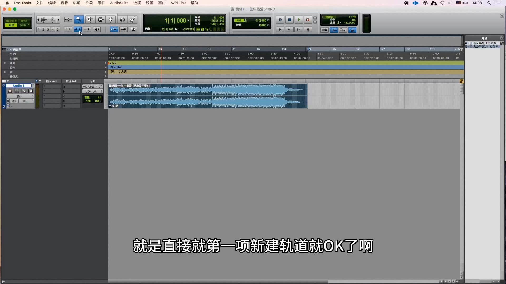Open the AudioSuite menu
The width and height of the screenshot is (506, 284).
pos(119,3)
